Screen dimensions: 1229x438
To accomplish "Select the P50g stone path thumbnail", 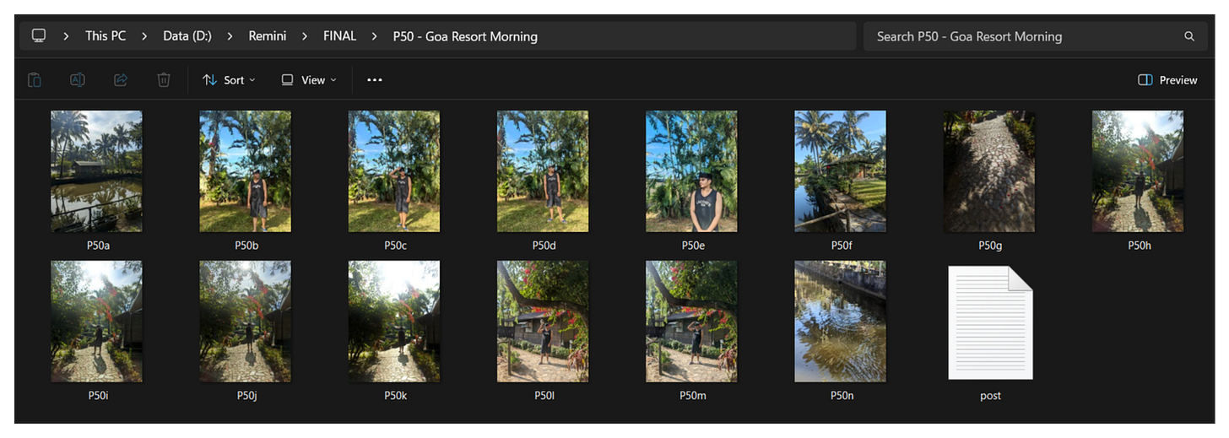I will (989, 171).
